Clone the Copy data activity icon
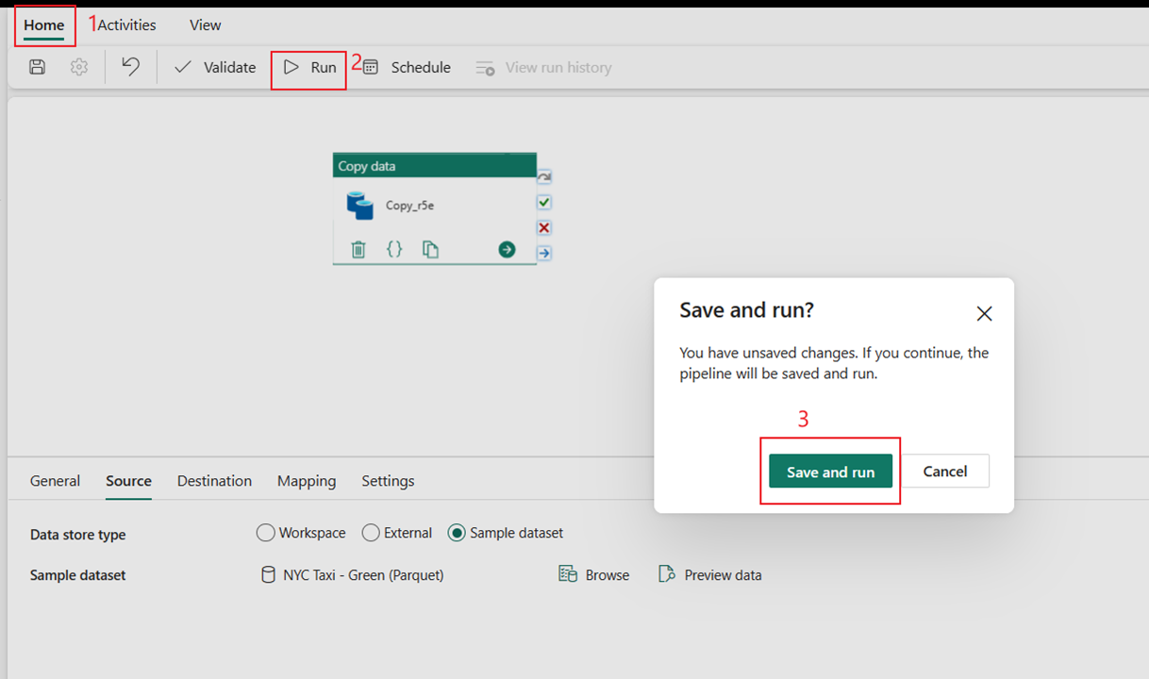This screenshot has height=679, width=1149. pos(430,249)
